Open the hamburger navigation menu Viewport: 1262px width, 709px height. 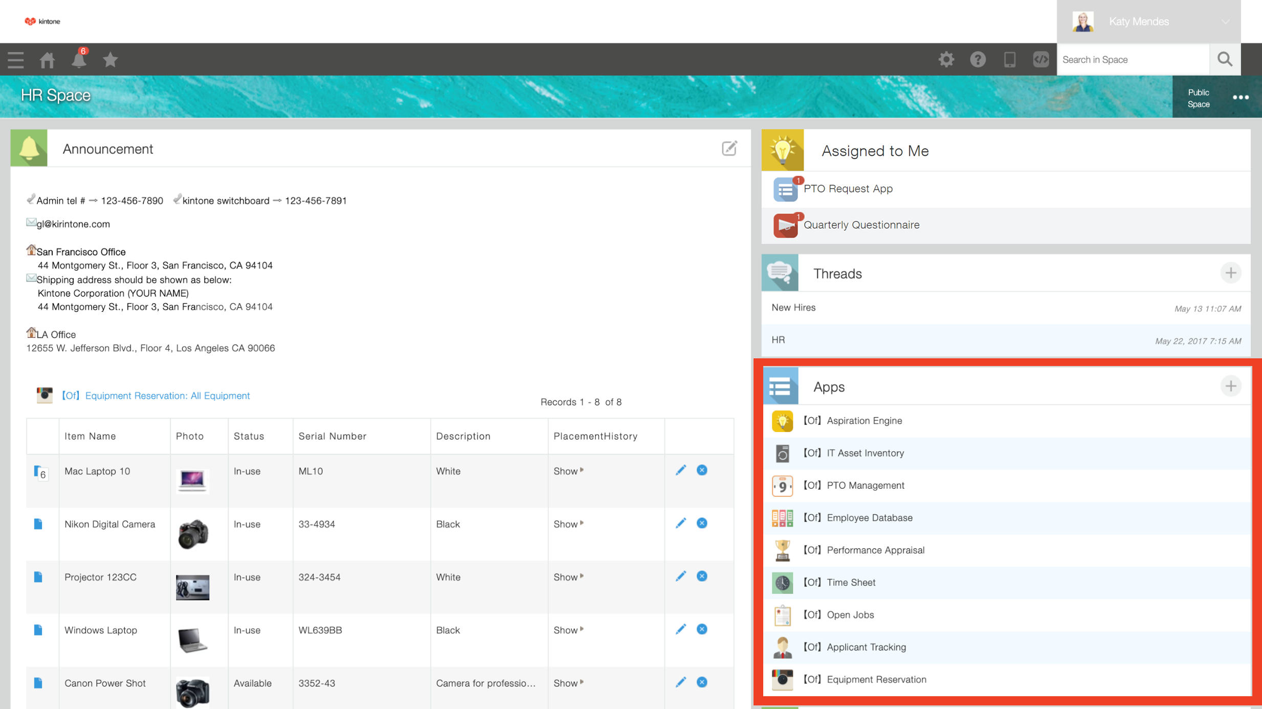click(15, 60)
